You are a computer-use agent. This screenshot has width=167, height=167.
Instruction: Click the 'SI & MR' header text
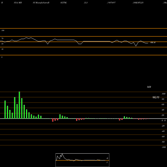(x=18, y=3)
